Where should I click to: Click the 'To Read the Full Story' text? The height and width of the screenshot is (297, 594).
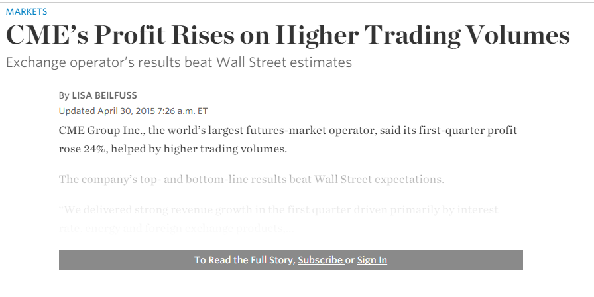[x=245, y=260]
